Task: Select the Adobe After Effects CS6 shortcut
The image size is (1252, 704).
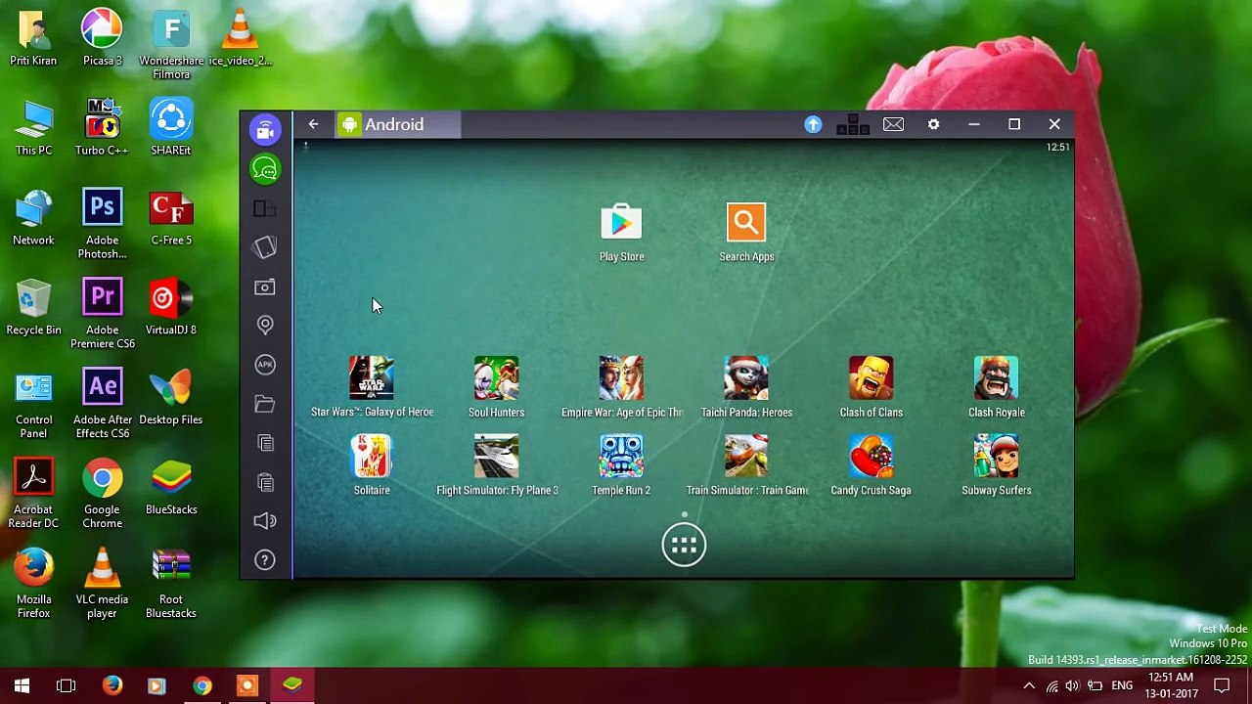Action: (x=102, y=404)
